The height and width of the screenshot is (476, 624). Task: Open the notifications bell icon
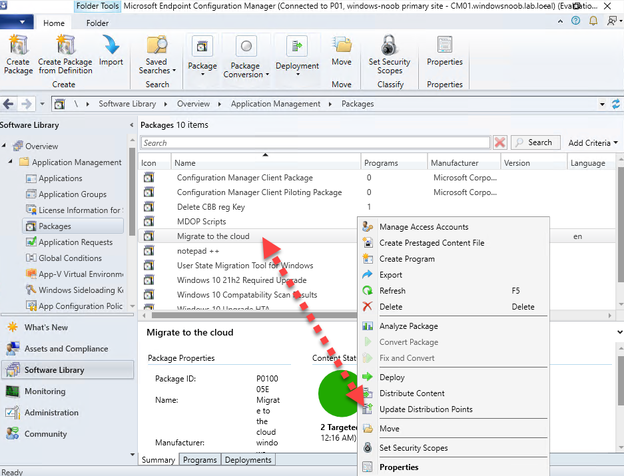pyautogui.click(x=593, y=21)
